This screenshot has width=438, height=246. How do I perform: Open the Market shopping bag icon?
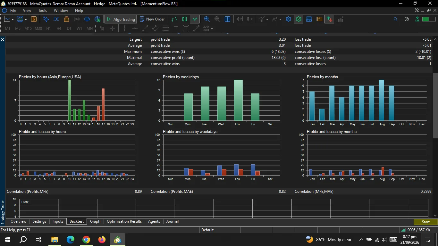[x=66, y=19]
